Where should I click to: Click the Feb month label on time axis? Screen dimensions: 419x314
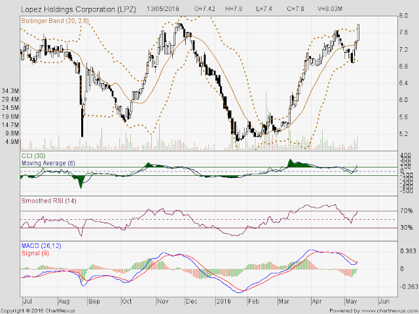(253, 302)
